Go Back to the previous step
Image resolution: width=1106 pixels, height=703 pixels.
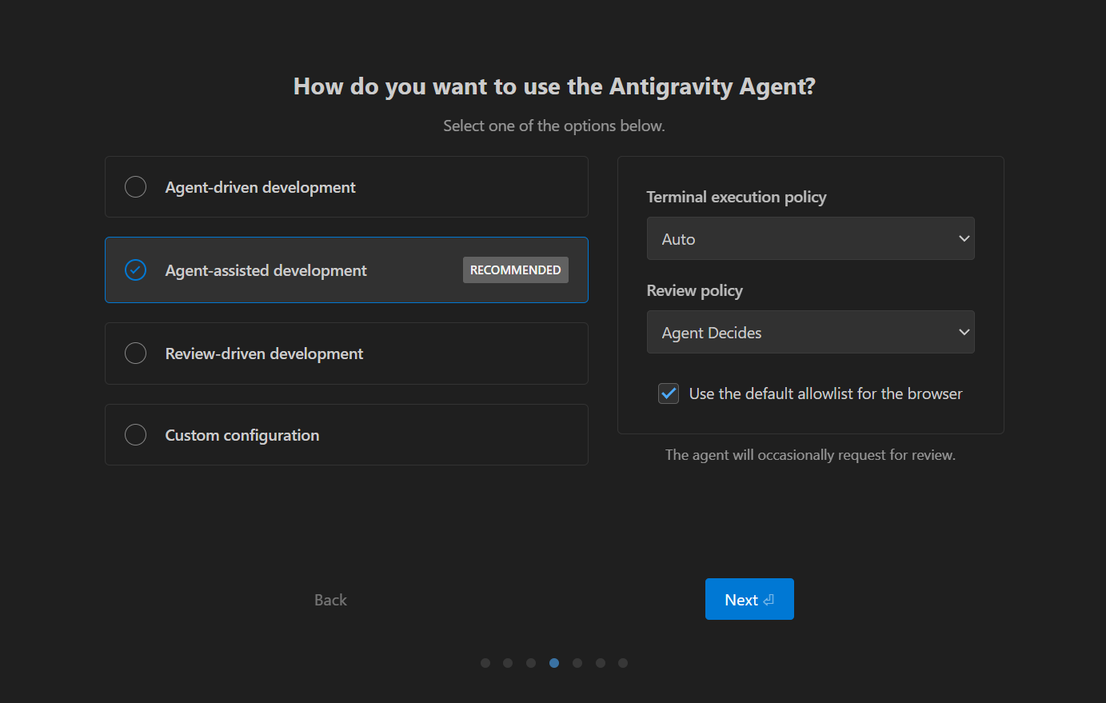pos(330,600)
